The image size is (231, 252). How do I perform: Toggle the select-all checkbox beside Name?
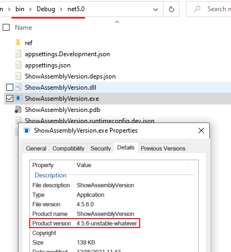coord(6,28)
